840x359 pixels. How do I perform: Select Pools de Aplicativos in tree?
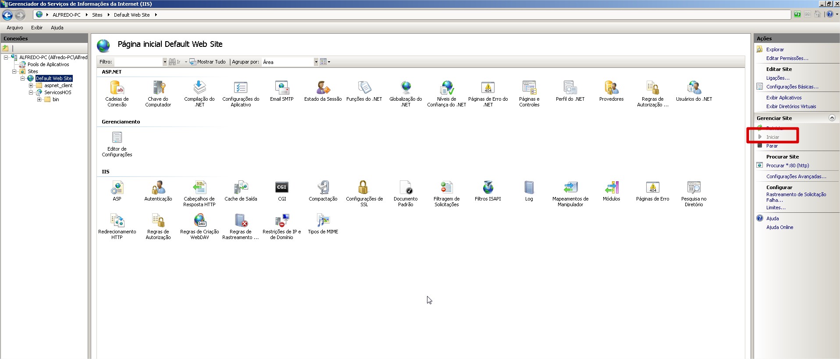coord(48,64)
